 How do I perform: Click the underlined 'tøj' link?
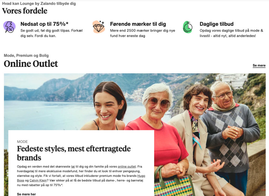pos(73,166)
